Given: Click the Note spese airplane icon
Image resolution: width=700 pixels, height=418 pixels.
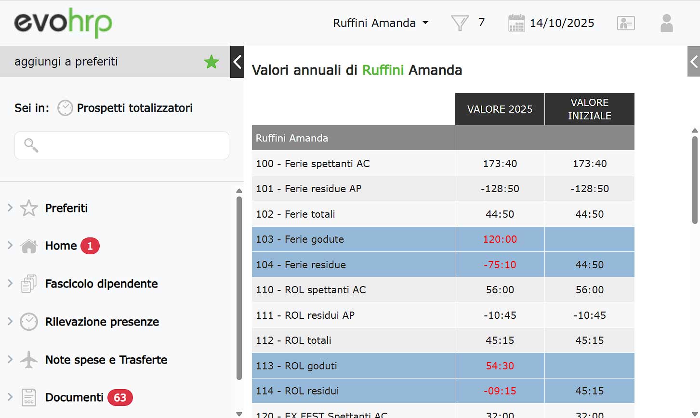Looking at the screenshot, I should click(x=29, y=360).
